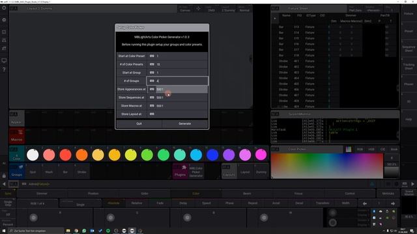Select the dark blue color preset
Screen dimensions: 417x234
212,155
